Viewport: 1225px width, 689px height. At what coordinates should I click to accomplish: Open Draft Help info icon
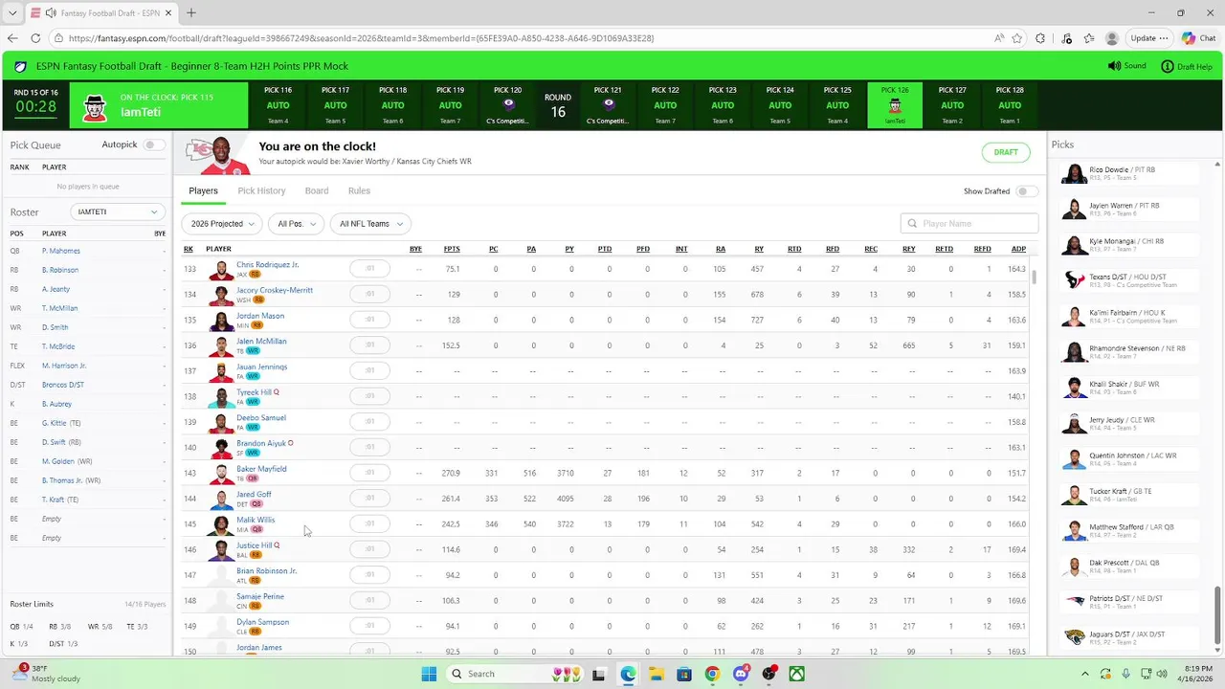pos(1167,66)
